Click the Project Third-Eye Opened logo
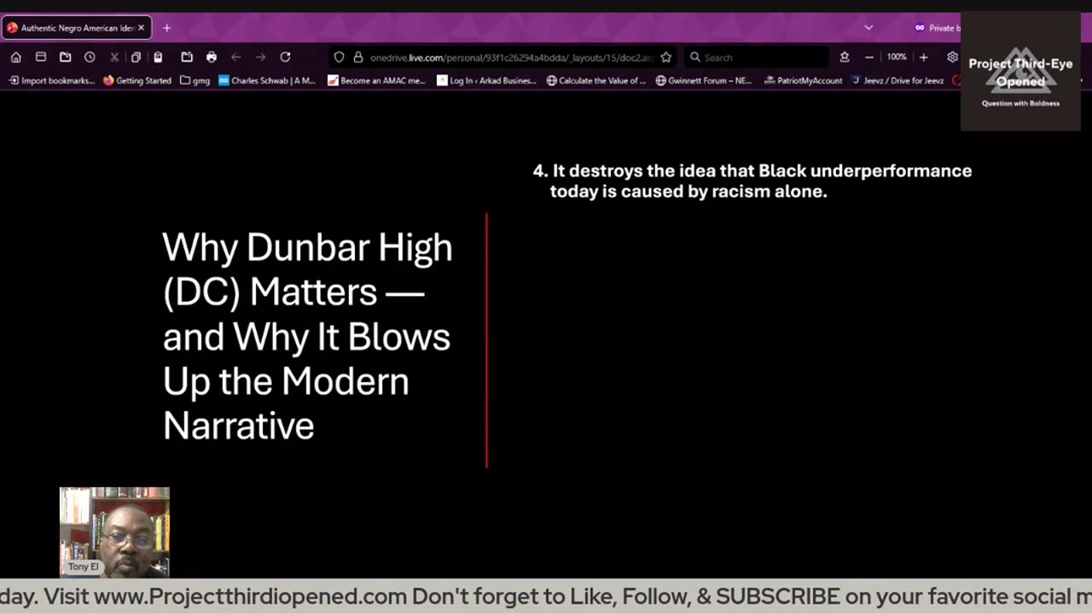This screenshot has height=614, width=1092. [x=1020, y=72]
